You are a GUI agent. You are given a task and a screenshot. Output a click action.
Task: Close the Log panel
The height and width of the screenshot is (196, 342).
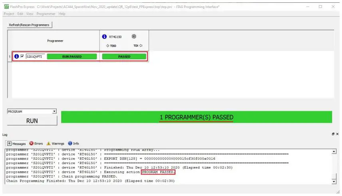[x=338, y=134]
